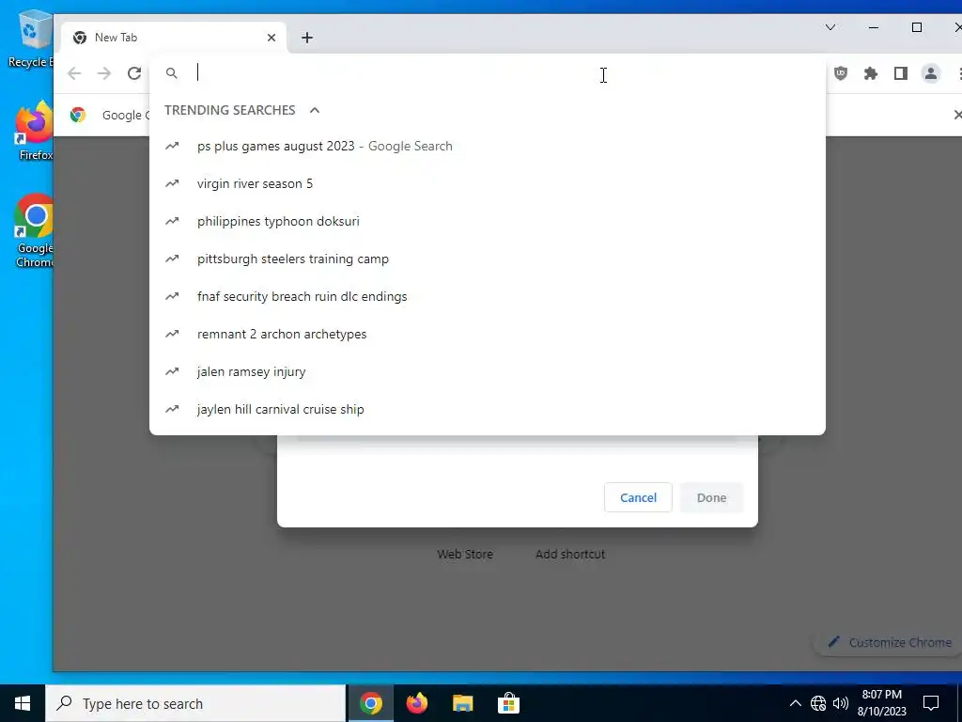962x722 pixels.
Task: Pick the 'jaylen hill carnival cruise ship' suggestion
Action: (488, 410)
